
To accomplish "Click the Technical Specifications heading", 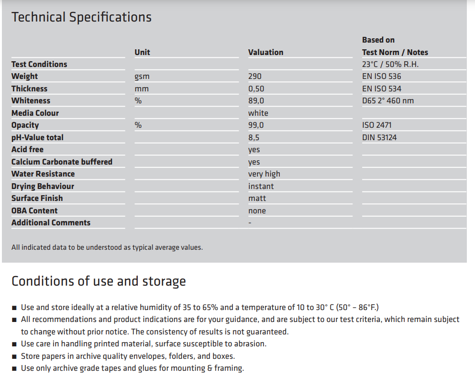I will click(x=81, y=17).
